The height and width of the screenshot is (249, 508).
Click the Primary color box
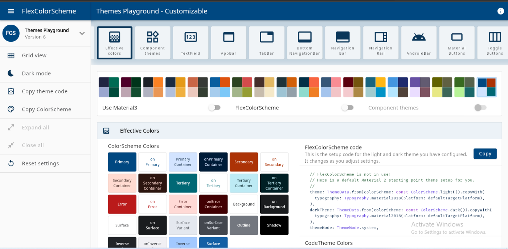122,162
